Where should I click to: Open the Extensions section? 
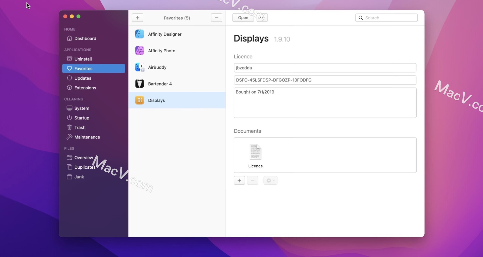94,88
